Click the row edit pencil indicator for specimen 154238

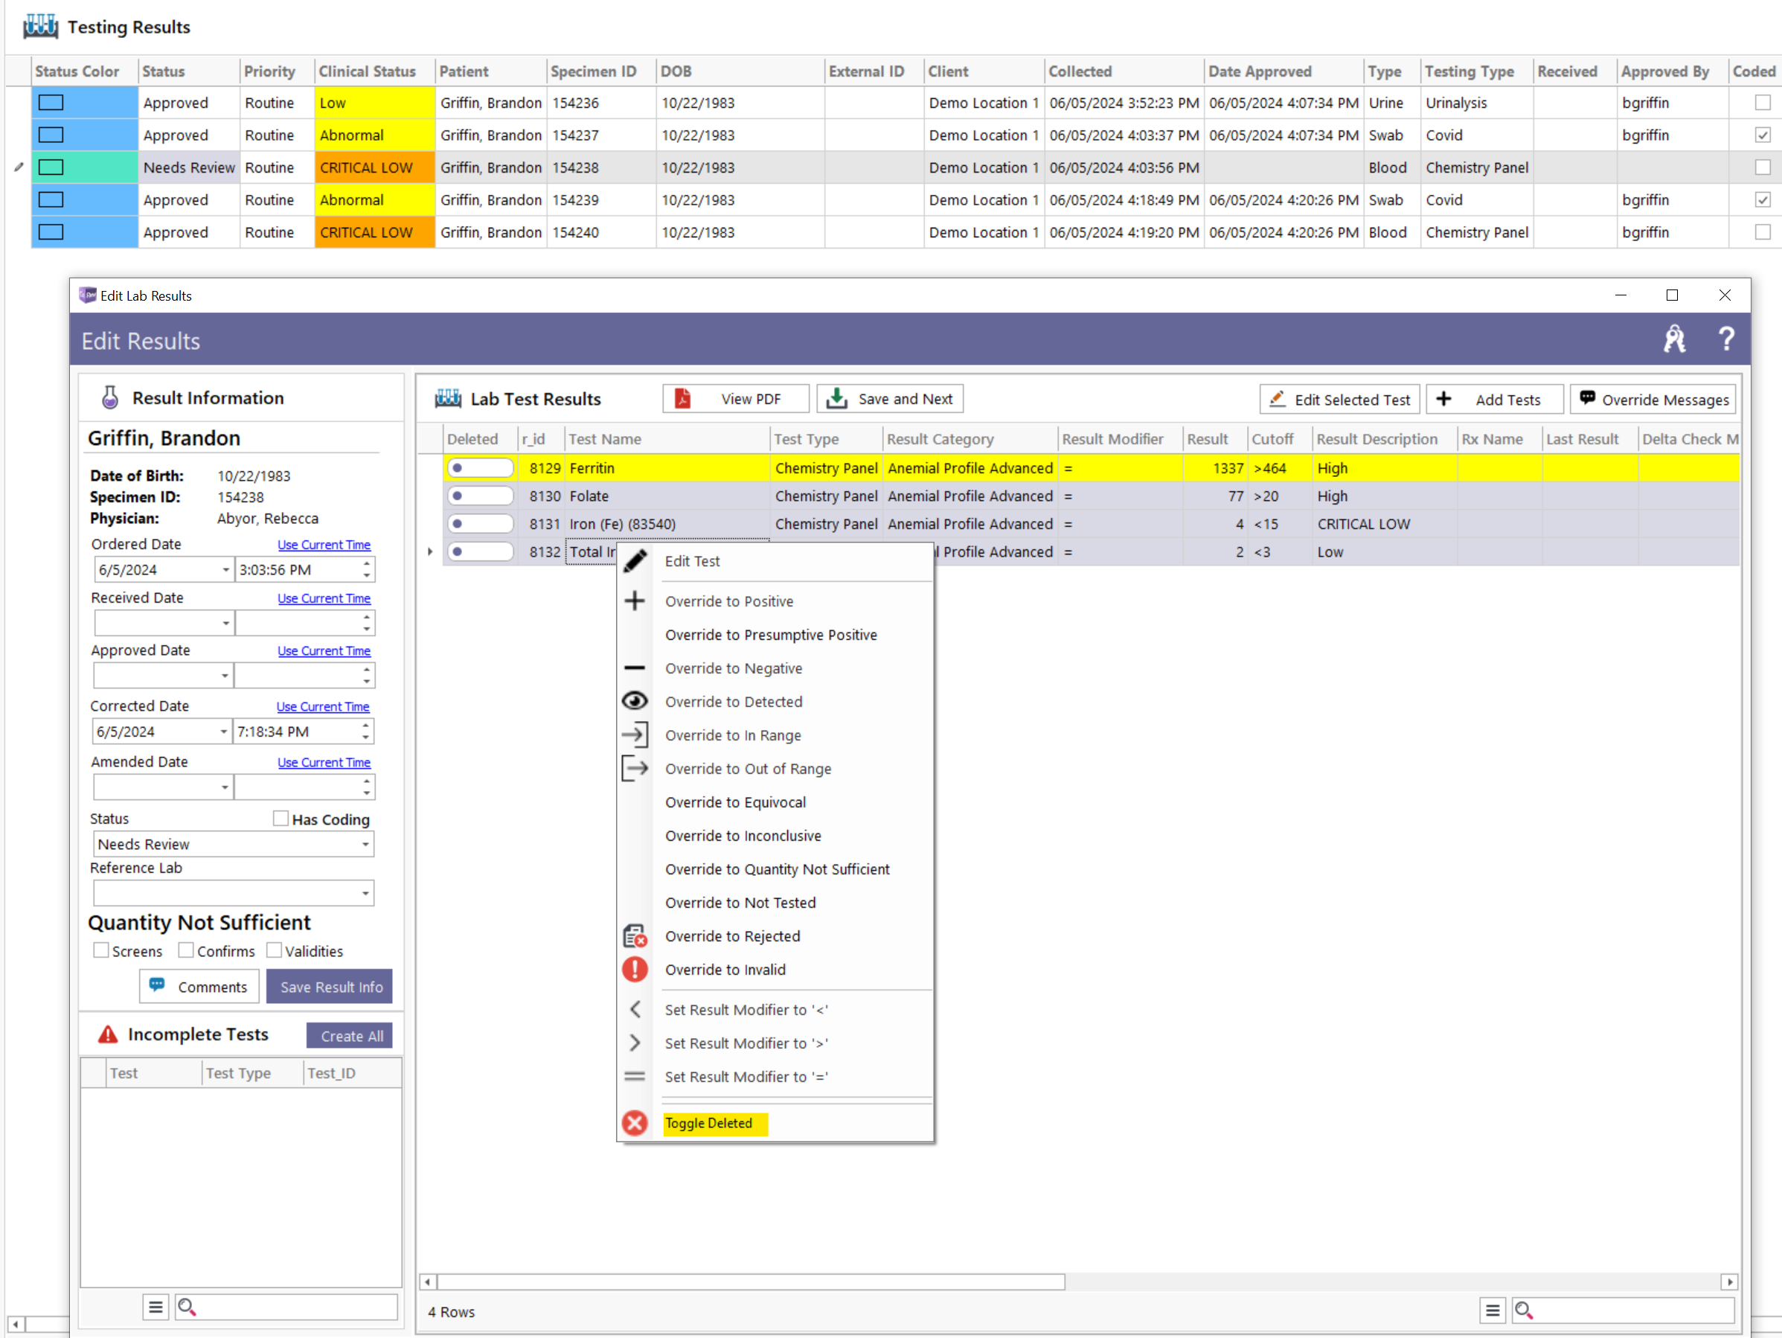19,167
